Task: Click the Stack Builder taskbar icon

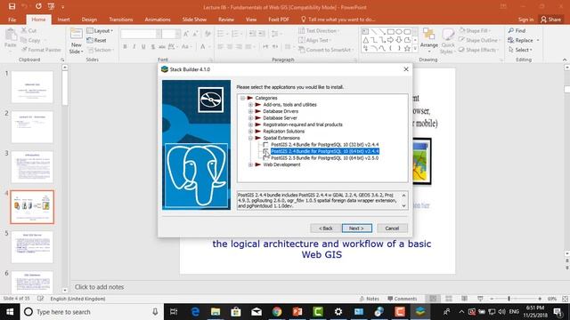Action: click(420, 312)
